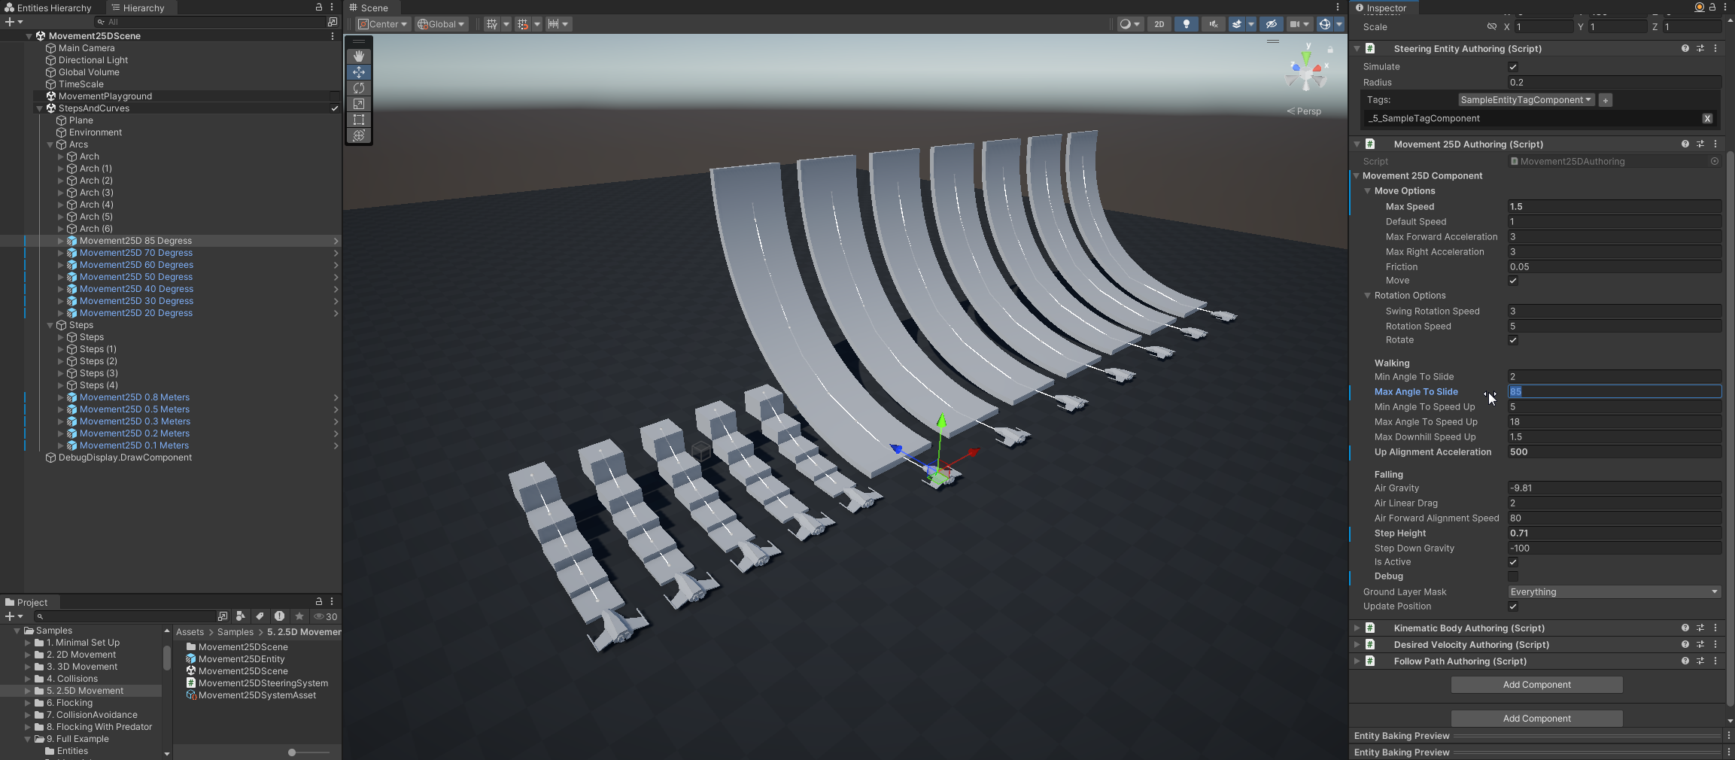Image resolution: width=1735 pixels, height=760 pixels.
Task: Collapse the Arcs hierarchy node
Action: tap(50, 144)
